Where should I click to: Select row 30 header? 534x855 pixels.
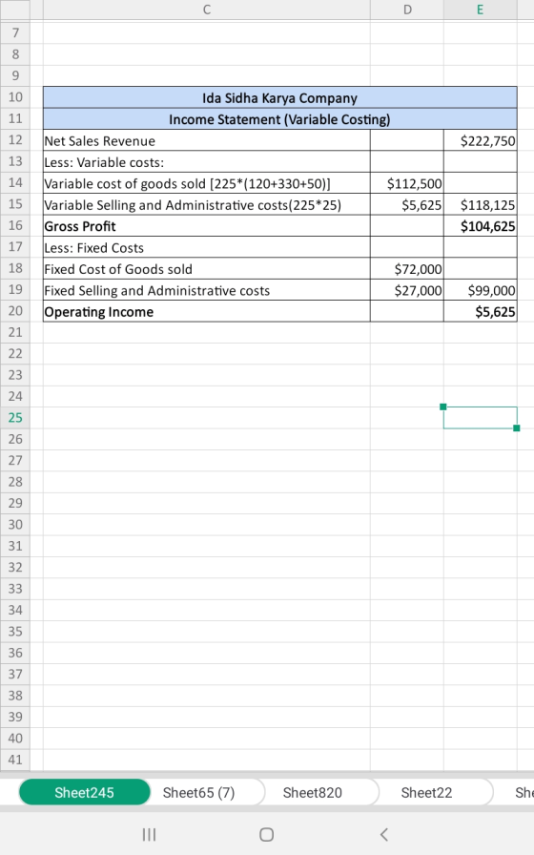coord(15,525)
